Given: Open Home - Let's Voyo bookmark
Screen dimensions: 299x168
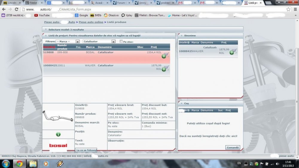Looking at the screenshot, I should click(182, 15).
